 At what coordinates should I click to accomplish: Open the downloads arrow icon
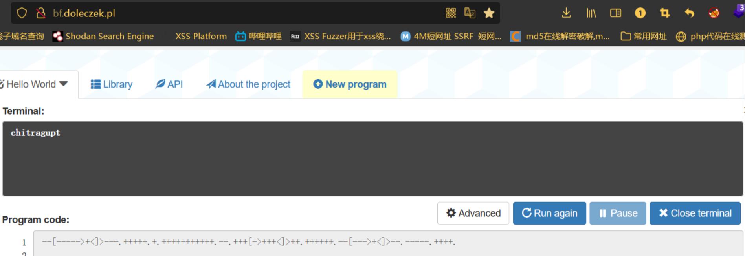tap(566, 13)
